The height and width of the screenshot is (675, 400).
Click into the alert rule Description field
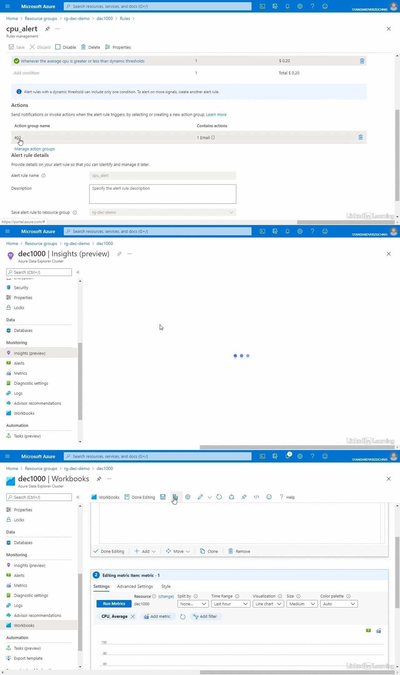point(162,194)
